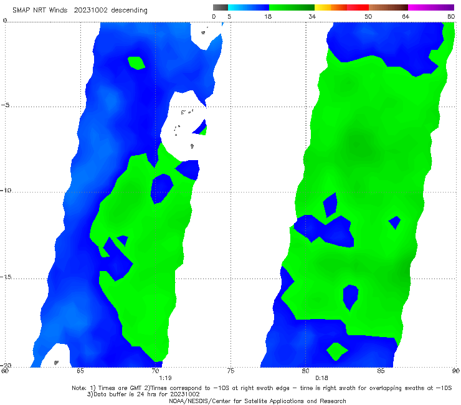This screenshot has width=461, height=405.
Task: Click the swath time label '0:18'
Action: [321, 378]
